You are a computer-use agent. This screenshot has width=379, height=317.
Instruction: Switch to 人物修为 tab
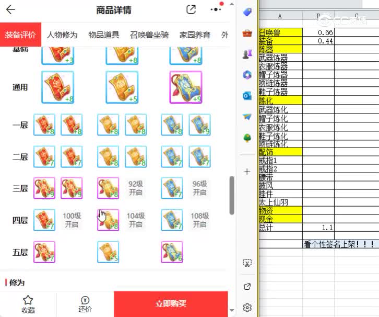62,35
